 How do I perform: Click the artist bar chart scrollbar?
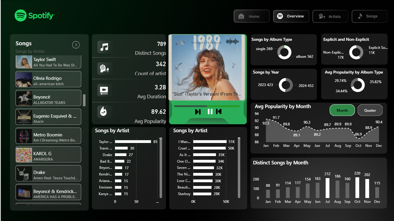click(161, 168)
